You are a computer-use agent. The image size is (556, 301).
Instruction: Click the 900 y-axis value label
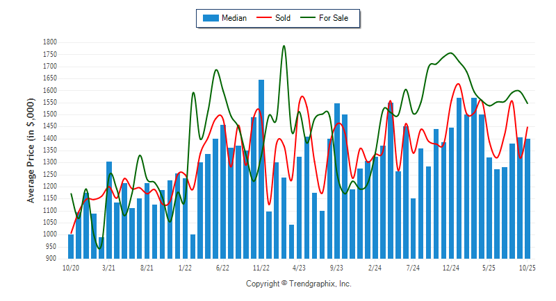(x=50, y=258)
